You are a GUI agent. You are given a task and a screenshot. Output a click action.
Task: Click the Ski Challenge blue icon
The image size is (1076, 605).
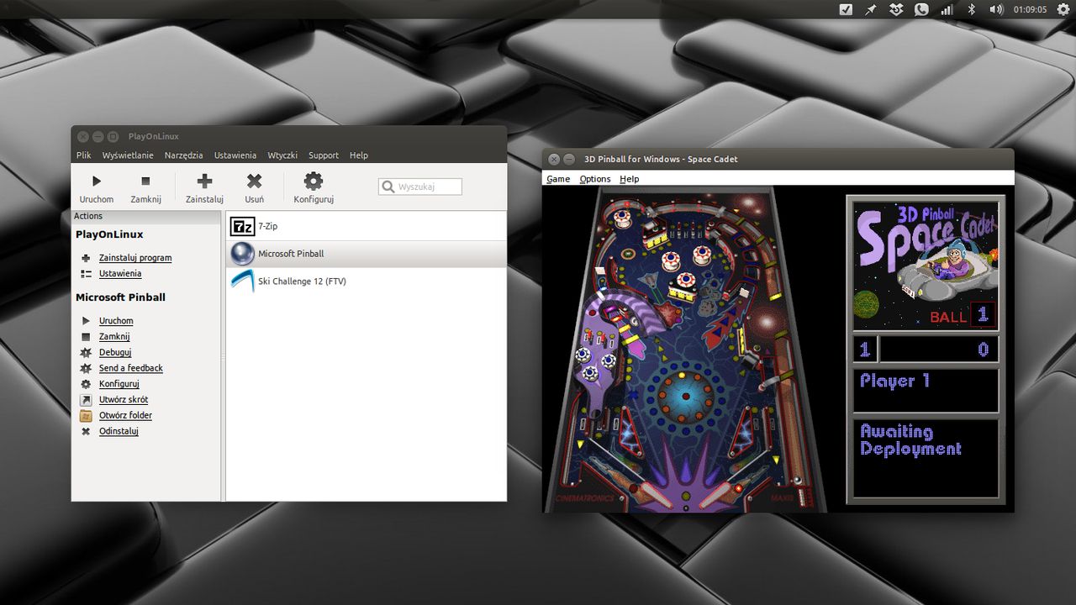(242, 281)
